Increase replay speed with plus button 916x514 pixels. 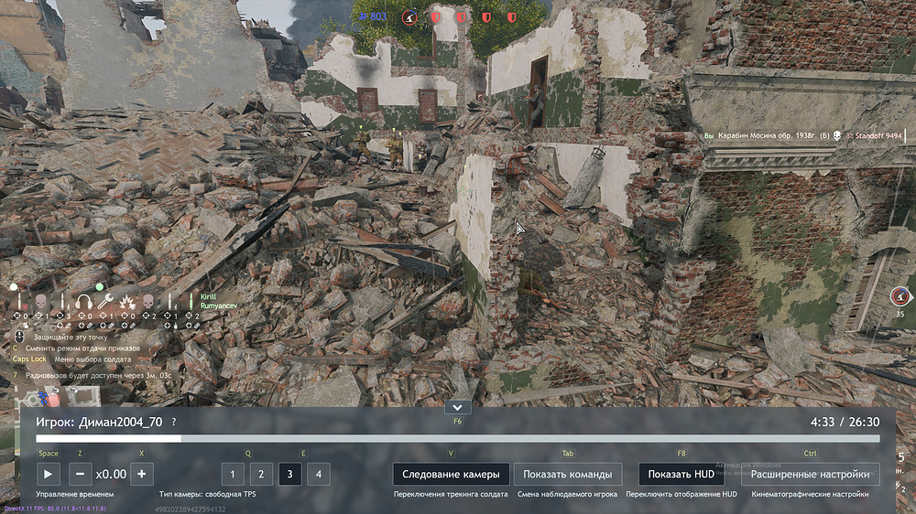click(141, 475)
